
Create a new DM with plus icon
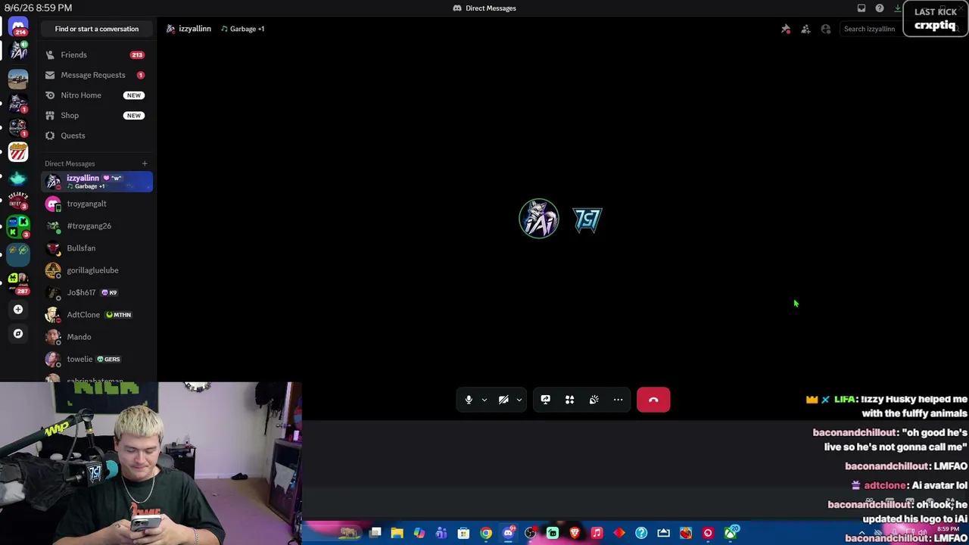pyautogui.click(x=145, y=163)
